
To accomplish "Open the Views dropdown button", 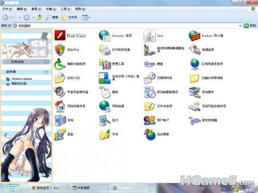I will (x=86, y=17).
